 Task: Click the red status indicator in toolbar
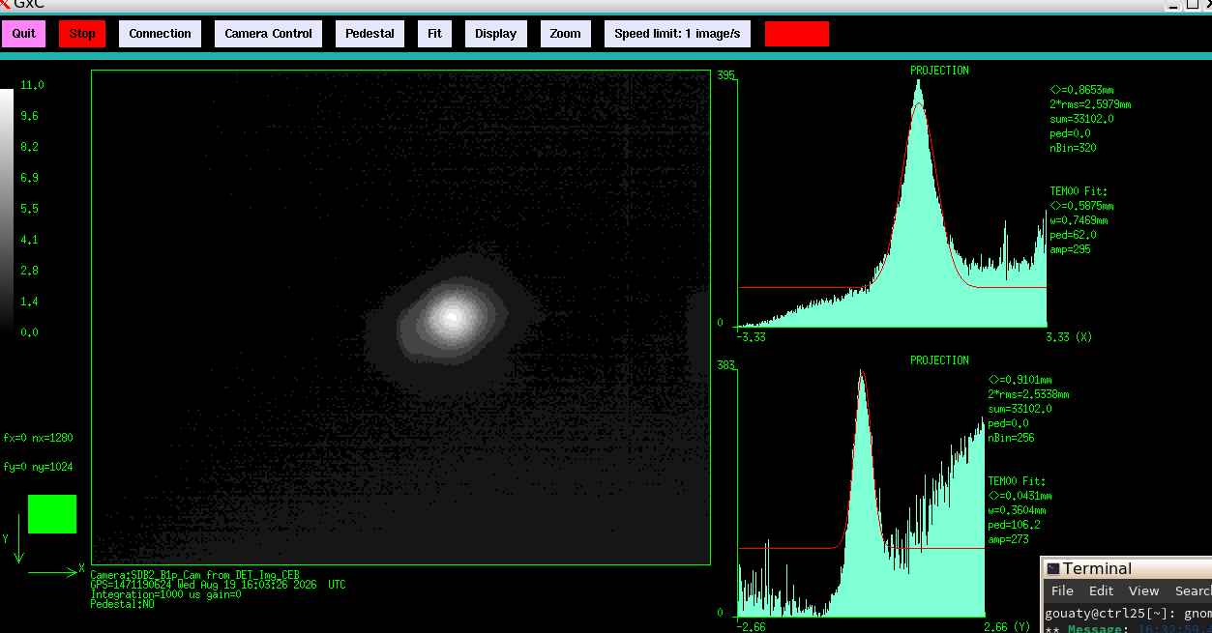(x=797, y=34)
